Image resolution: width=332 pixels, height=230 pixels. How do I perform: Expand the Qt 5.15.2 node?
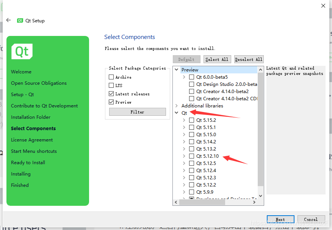point(184,120)
